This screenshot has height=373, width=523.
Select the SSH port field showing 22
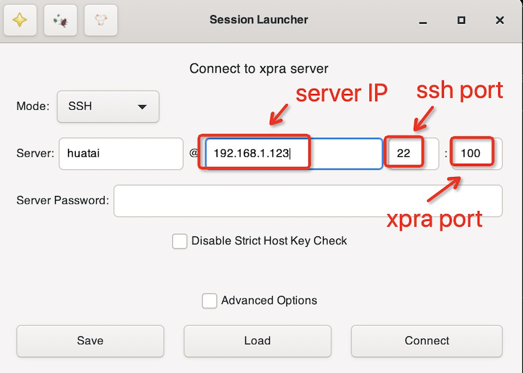(x=412, y=154)
